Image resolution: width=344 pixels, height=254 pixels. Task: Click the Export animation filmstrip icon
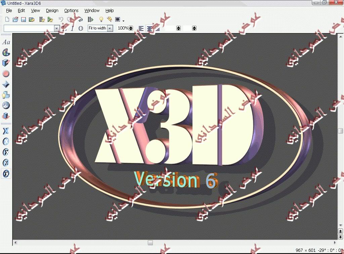click(x=42, y=19)
